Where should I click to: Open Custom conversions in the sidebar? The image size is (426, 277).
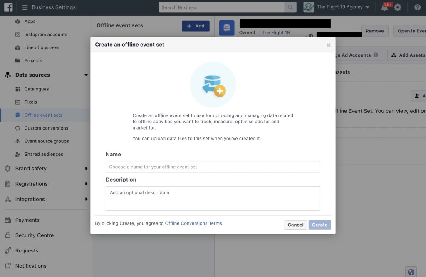[46, 128]
